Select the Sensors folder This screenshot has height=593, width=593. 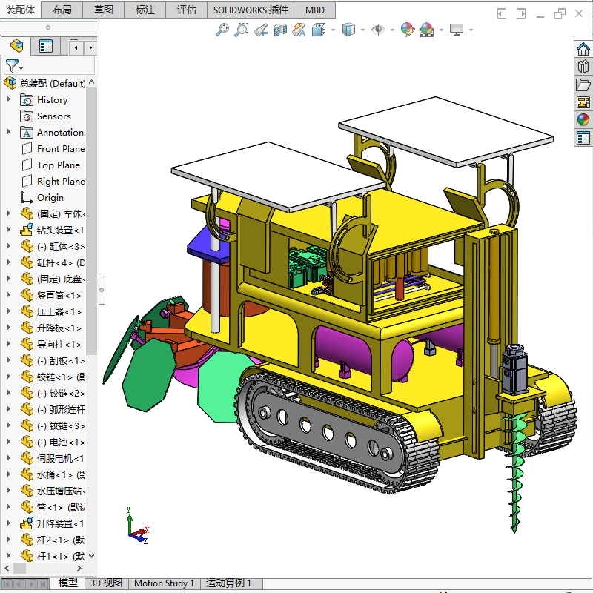(52, 116)
